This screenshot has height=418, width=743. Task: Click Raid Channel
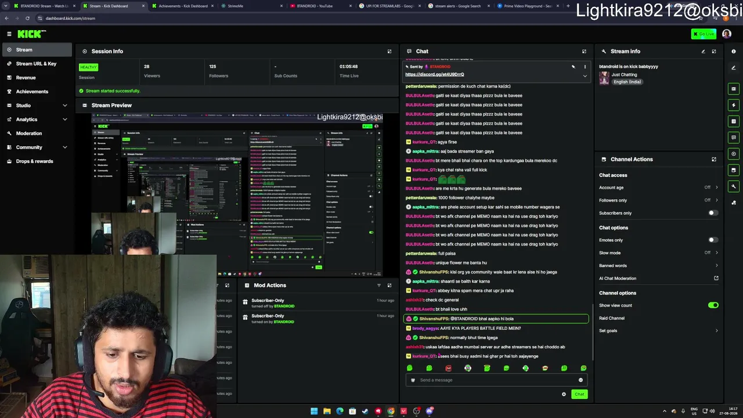[x=612, y=318]
